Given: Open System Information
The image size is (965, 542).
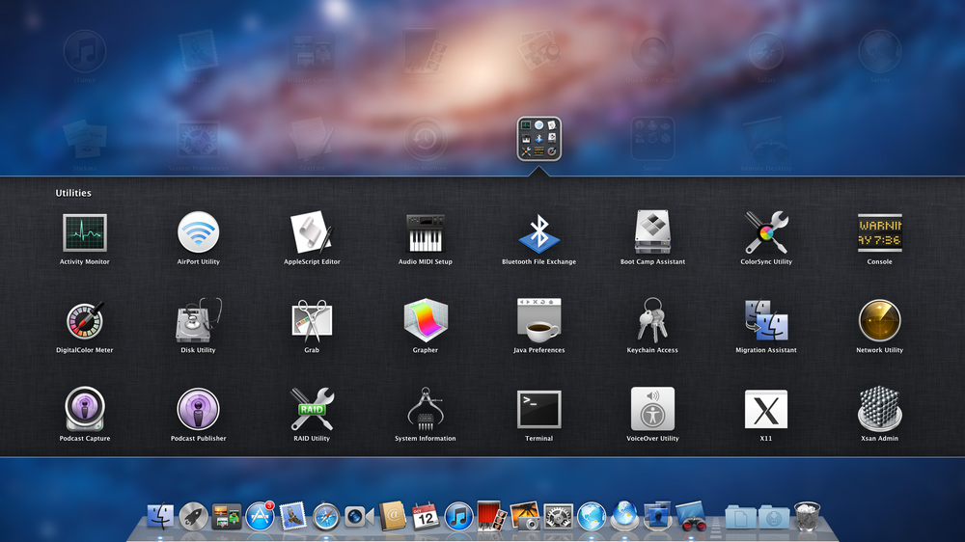Looking at the screenshot, I should [x=426, y=409].
